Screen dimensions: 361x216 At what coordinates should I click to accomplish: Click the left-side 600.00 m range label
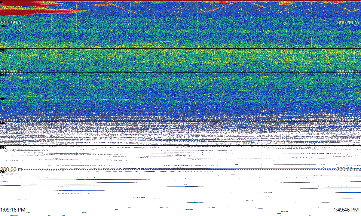(x=12, y=71)
